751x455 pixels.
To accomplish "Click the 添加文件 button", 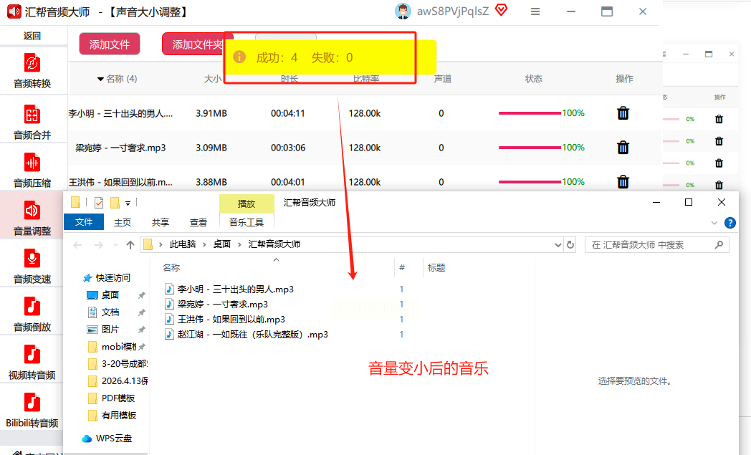I will pyautogui.click(x=110, y=44).
